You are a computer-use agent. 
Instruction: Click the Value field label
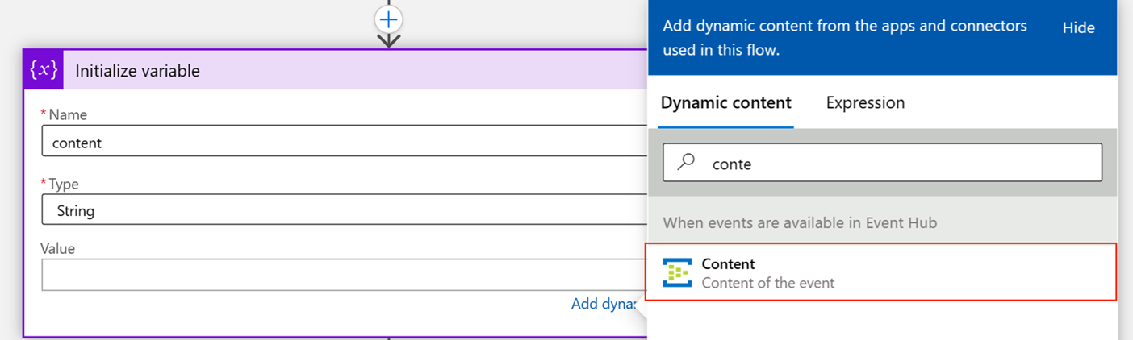[x=57, y=248]
